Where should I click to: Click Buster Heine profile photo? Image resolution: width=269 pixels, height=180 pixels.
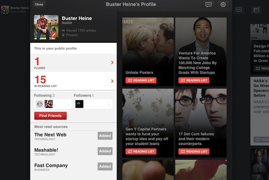(x=46, y=27)
